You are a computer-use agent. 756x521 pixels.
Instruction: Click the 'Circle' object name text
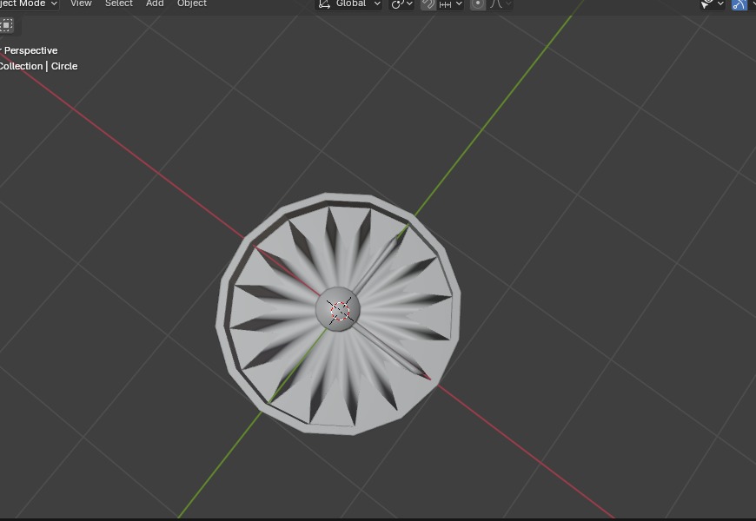click(x=64, y=66)
